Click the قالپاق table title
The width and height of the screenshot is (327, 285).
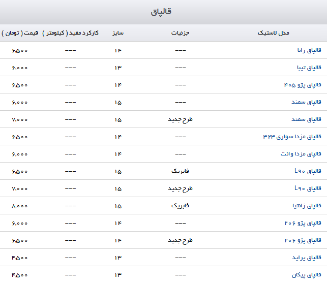coord(161,12)
